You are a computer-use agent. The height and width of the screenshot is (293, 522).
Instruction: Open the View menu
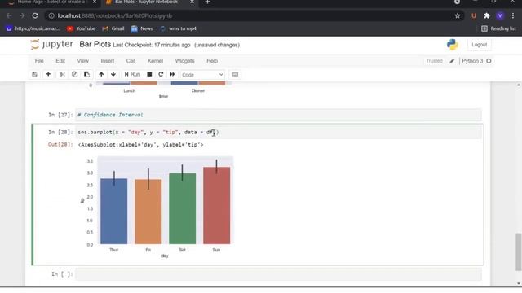[x=83, y=61]
